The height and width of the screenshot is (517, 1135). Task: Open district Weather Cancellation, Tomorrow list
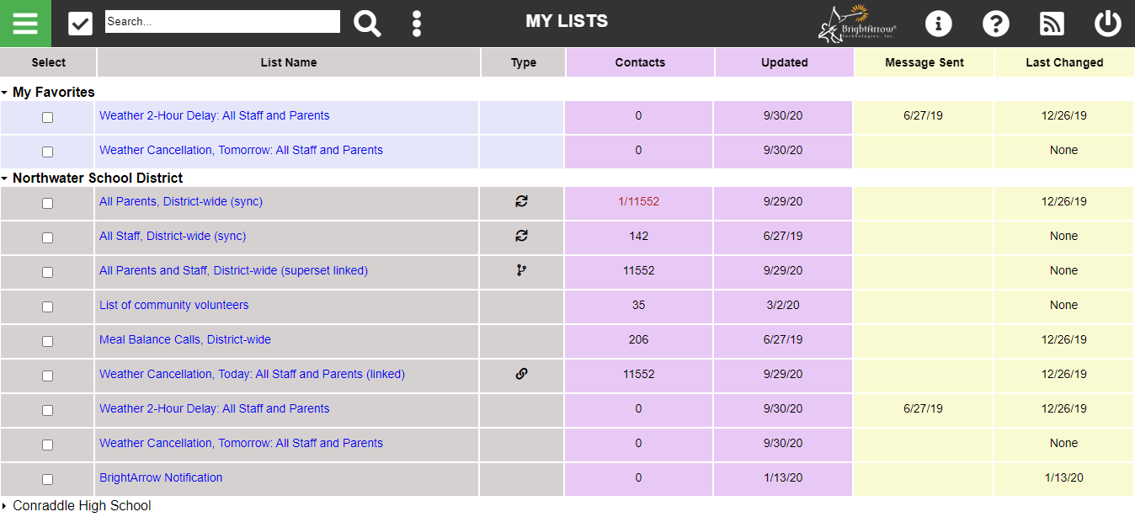241,443
